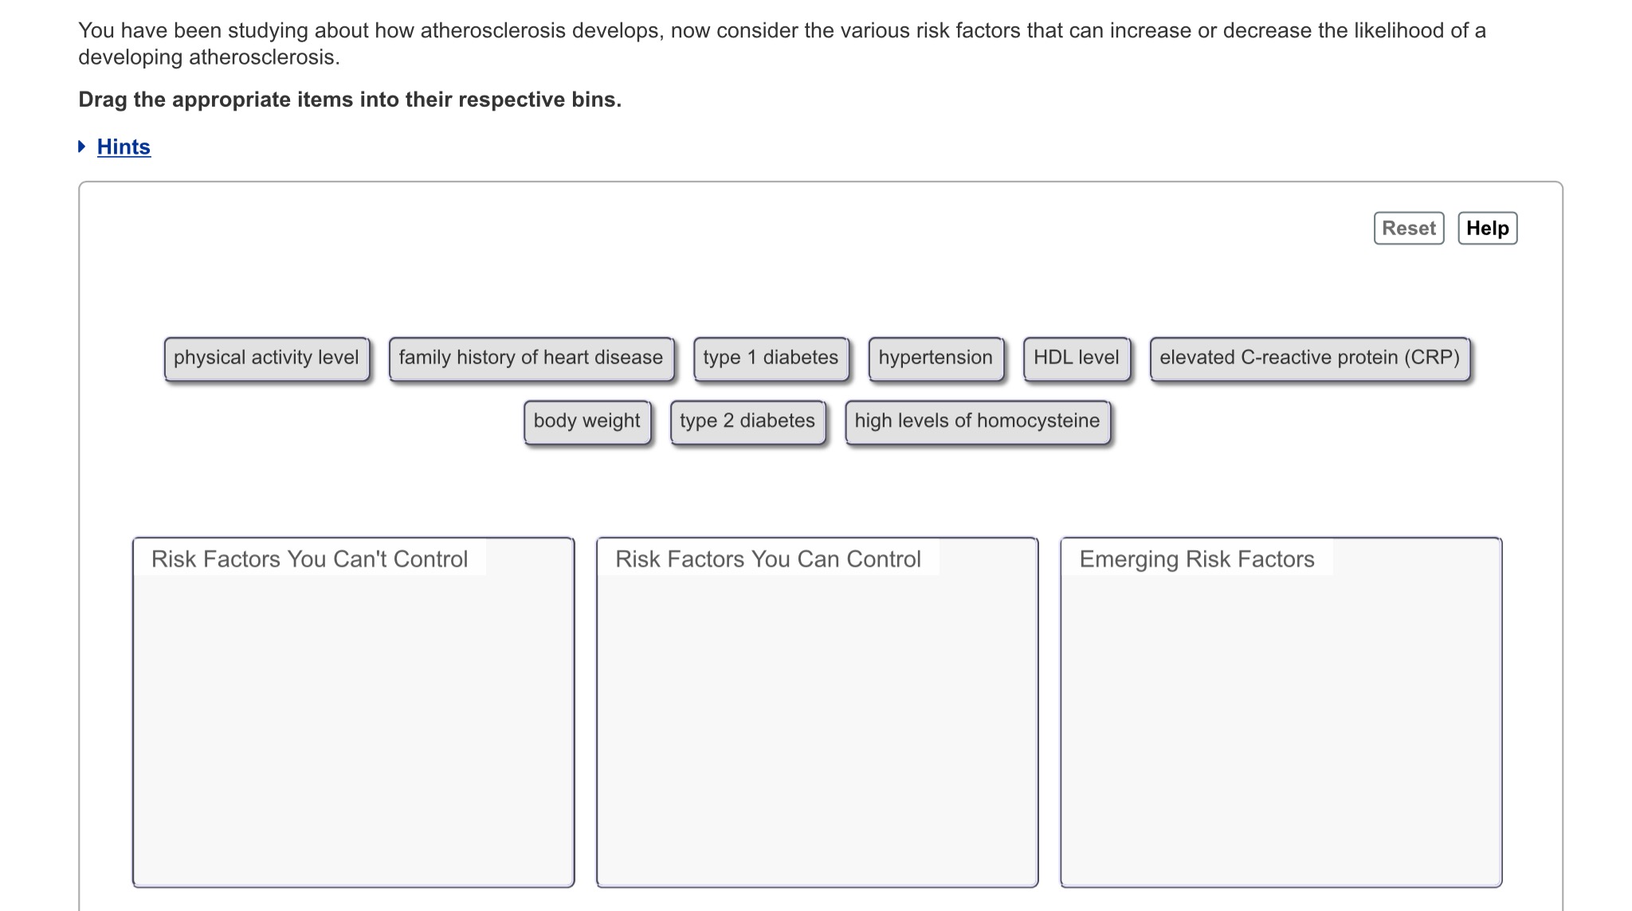This screenshot has width=1632, height=911.
Task: Select the 'body weight' item
Action: (586, 421)
